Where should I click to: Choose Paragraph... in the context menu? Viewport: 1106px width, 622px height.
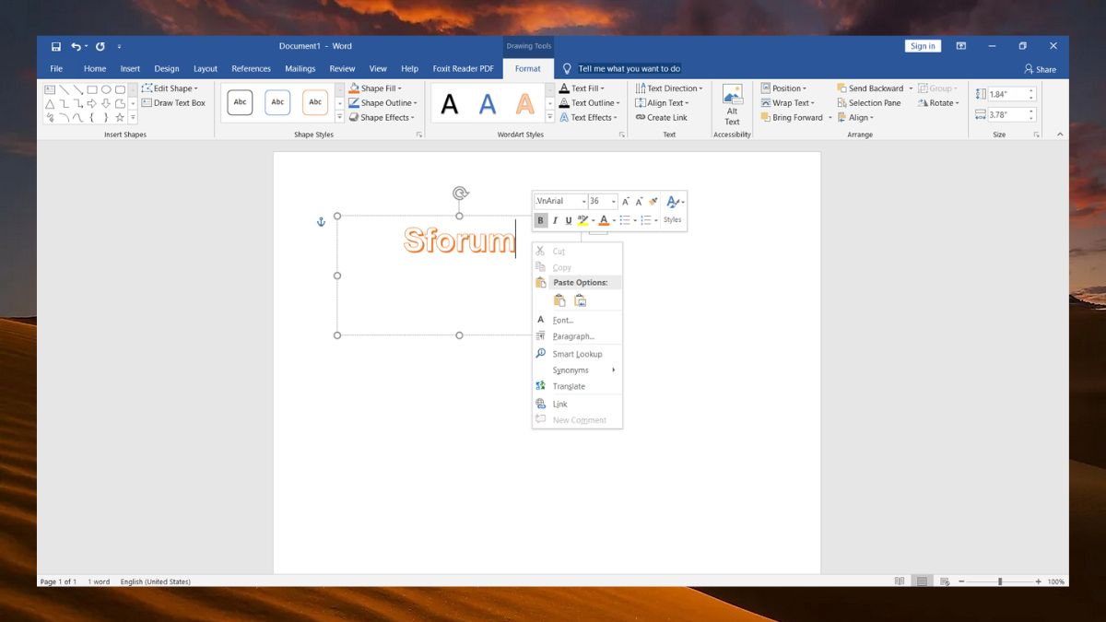[x=578, y=336]
